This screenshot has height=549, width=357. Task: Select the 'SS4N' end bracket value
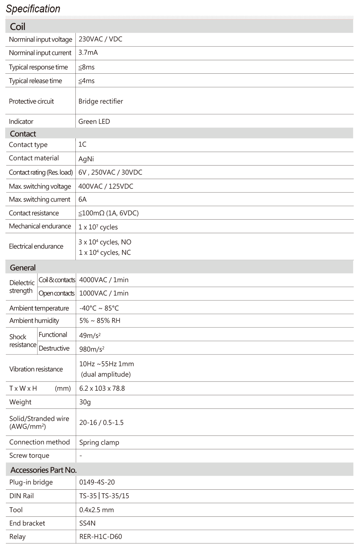tap(87, 523)
